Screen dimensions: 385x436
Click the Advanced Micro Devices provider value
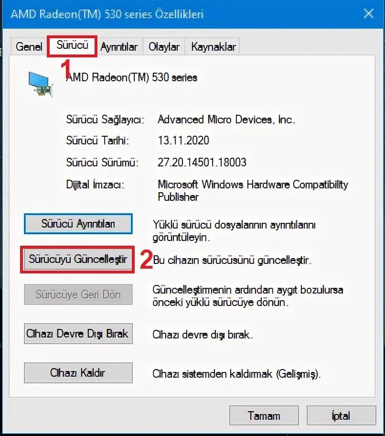click(x=226, y=120)
